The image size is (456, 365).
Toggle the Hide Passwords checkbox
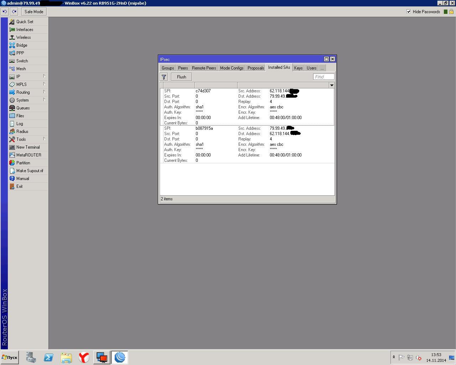pyautogui.click(x=409, y=12)
